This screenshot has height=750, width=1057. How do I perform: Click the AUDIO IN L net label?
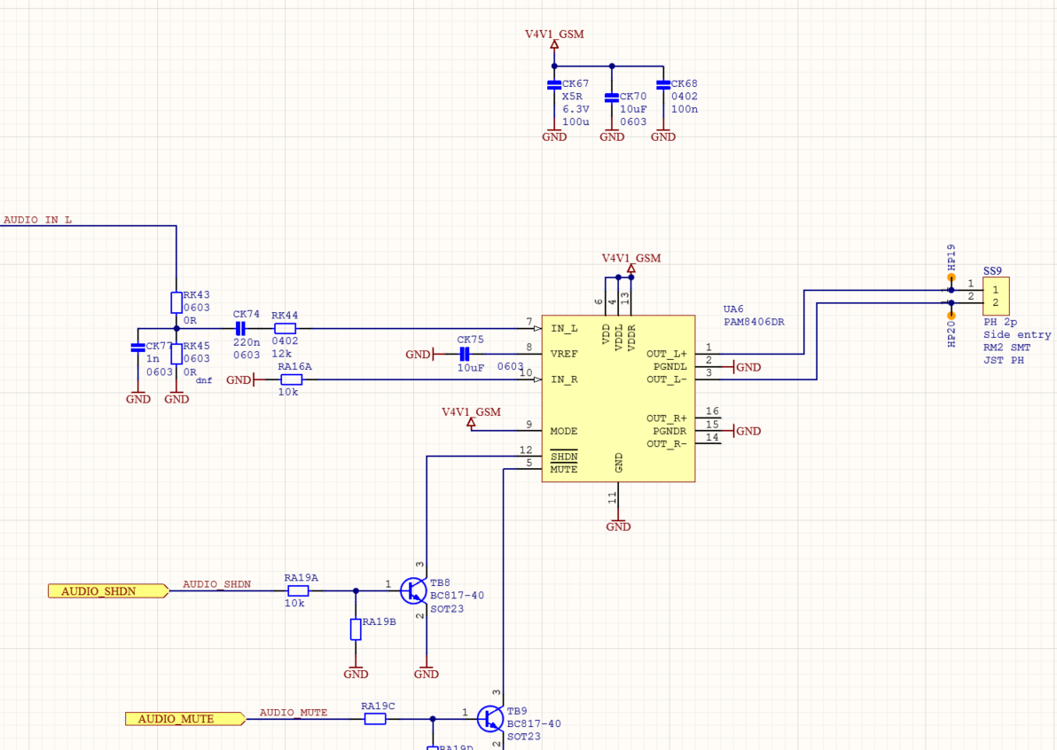pyautogui.click(x=37, y=220)
